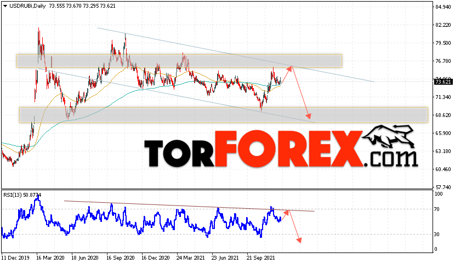Viewport: 455px width, 264px height.
Task: Click the 16 Dec 2020 date label
Action: tap(155, 257)
